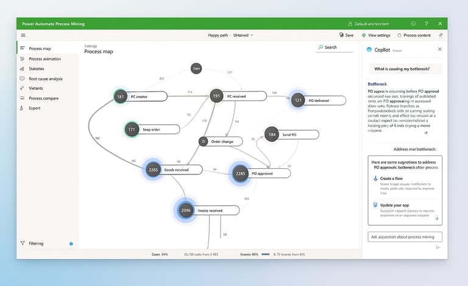Click the Update your app icon
Viewport: 468px width, 286px height.
375,205
